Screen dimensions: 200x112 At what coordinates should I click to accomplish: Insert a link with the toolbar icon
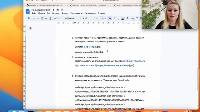[132, 18]
